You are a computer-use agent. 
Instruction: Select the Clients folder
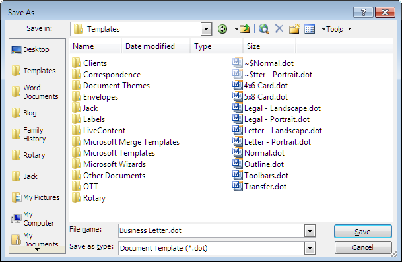89,63
